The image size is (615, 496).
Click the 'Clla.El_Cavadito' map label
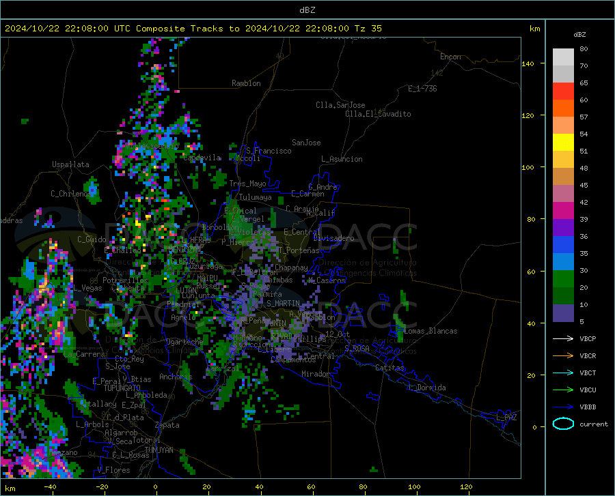[378, 114]
